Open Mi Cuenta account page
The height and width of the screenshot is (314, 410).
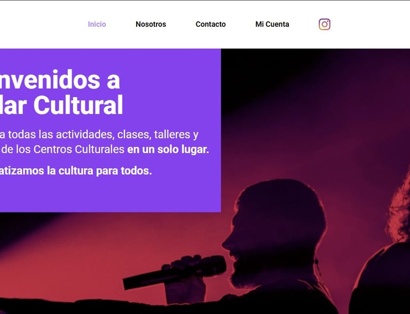click(272, 25)
